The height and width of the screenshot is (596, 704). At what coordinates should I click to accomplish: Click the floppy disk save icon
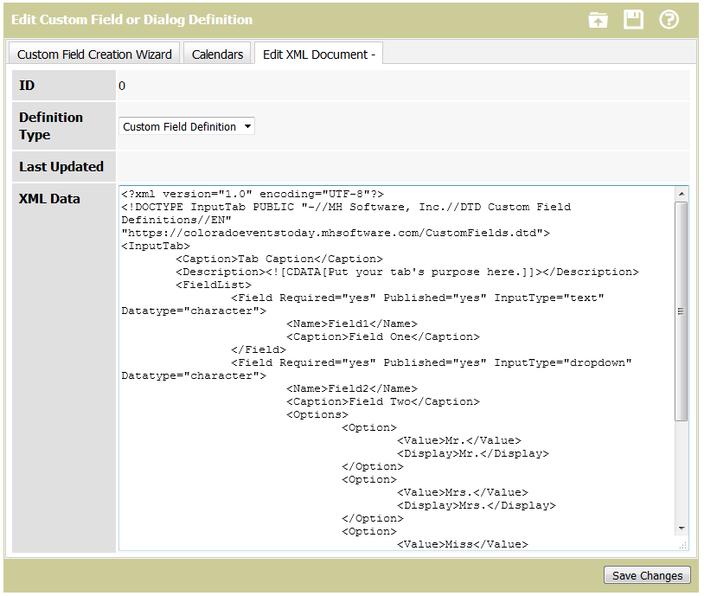(634, 20)
